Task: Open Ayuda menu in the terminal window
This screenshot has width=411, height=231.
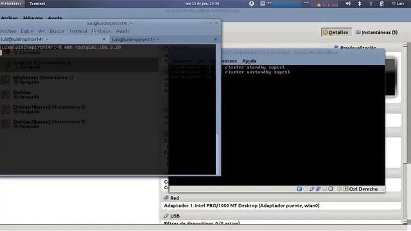Action: tap(123, 31)
